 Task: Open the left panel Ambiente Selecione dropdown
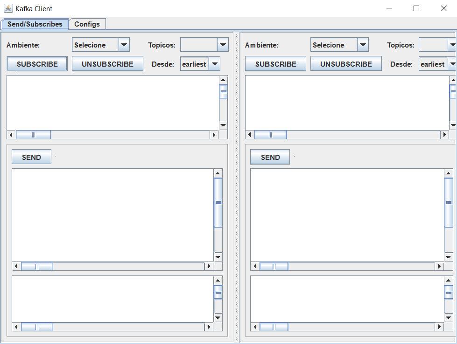point(100,45)
